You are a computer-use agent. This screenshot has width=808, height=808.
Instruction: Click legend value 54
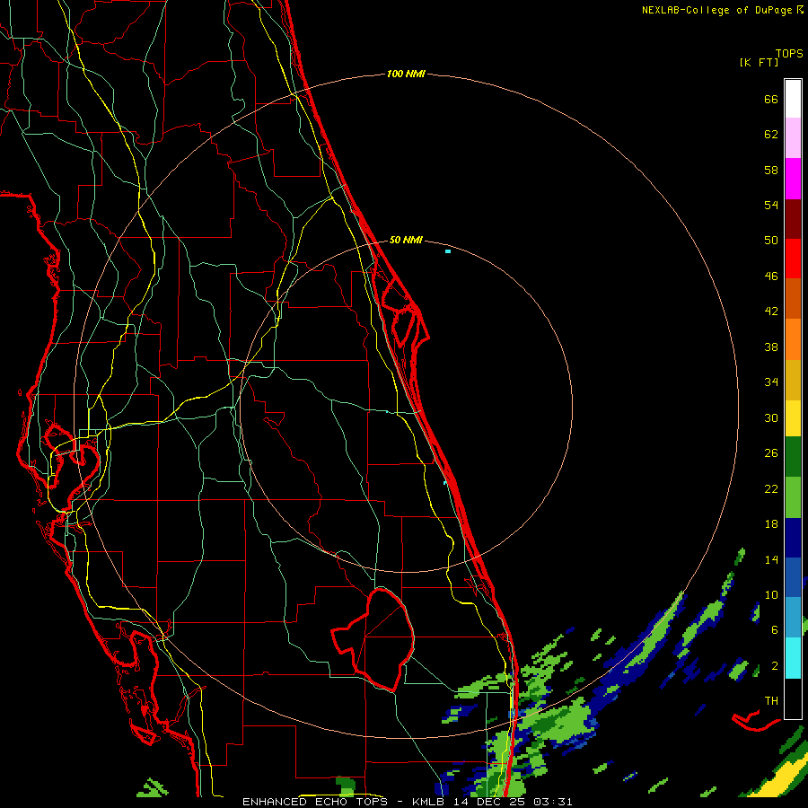coord(771,205)
